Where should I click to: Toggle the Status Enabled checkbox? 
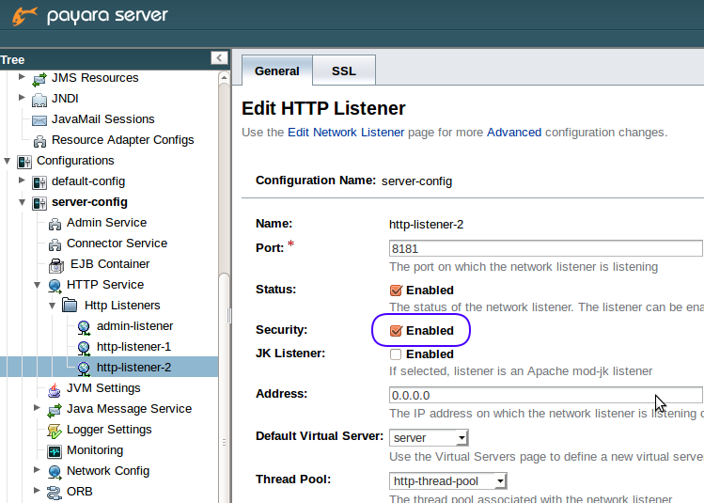click(x=396, y=291)
